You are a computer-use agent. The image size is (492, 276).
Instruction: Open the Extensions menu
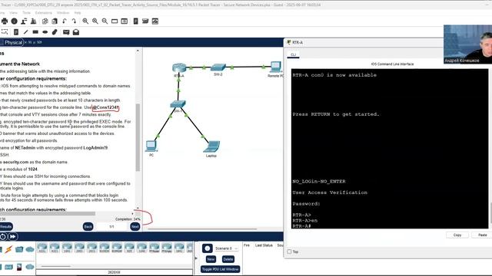pos(44,13)
